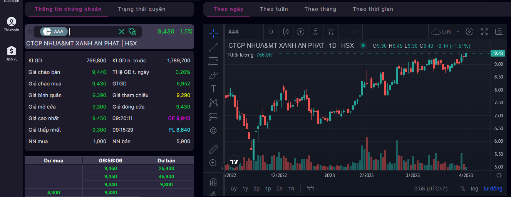Image resolution: width=511 pixels, height=197 pixels.
Task: Clear the AAA symbol search field
Action: coord(122,32)
